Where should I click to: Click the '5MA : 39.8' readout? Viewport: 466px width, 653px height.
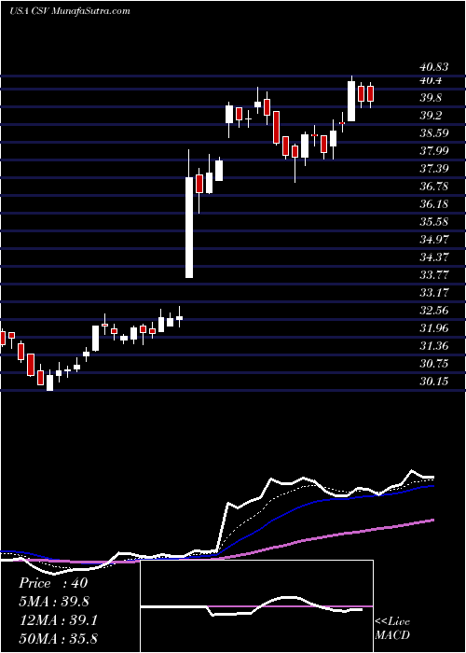(x=54, y=603)
